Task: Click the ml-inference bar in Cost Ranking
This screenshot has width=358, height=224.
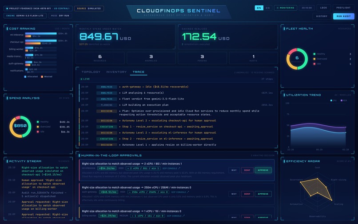Action: click(41, 34)
